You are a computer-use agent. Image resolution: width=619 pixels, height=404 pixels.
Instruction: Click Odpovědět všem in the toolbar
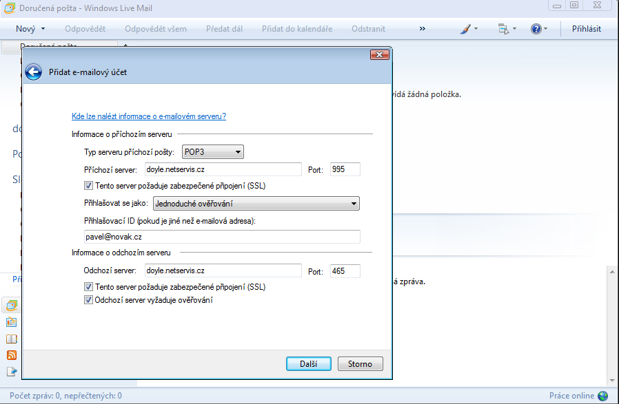pyautogui.click(x=156, y=29)
